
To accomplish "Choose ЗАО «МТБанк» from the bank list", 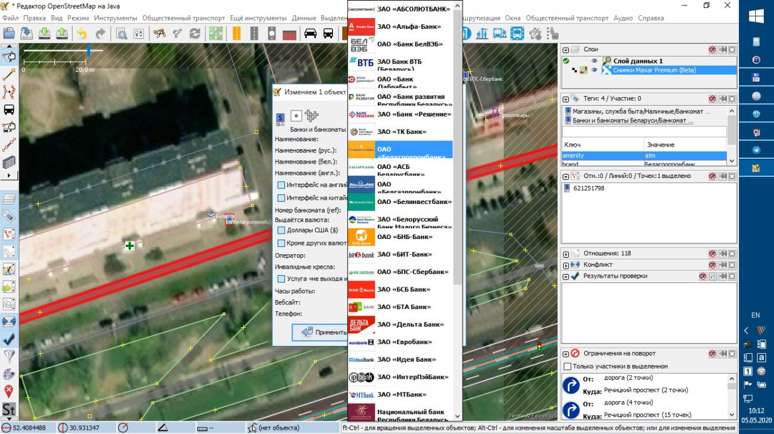I will [x=400, y=394].
